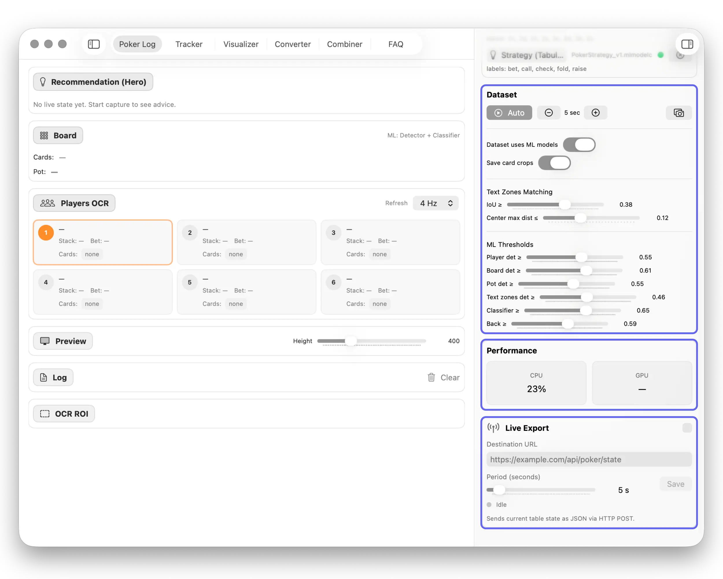
Task: Enable the Live Export checkbox
Action: coord(687,428)
